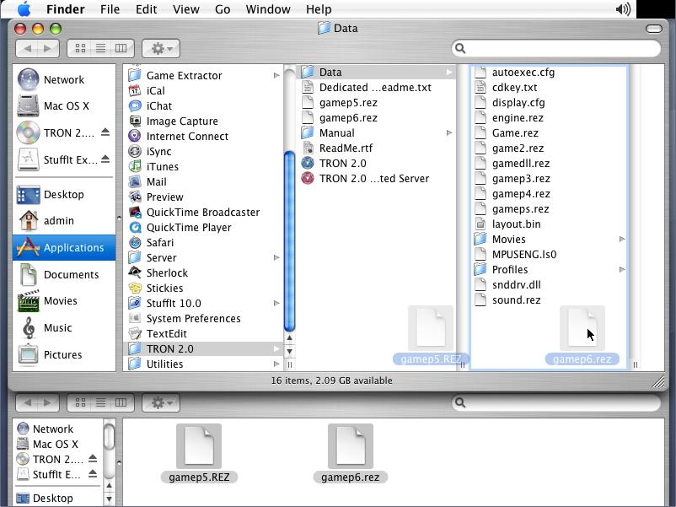Open the Go menu

(223, 9)
